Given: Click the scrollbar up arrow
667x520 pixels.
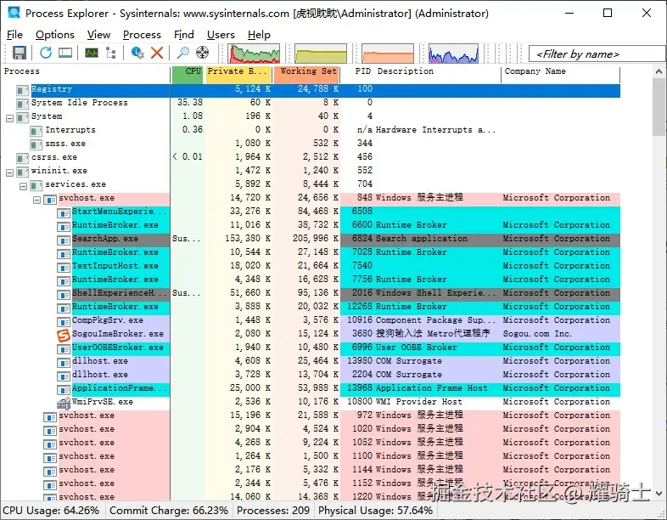Looking at the screenshot, I should (659, 72).
